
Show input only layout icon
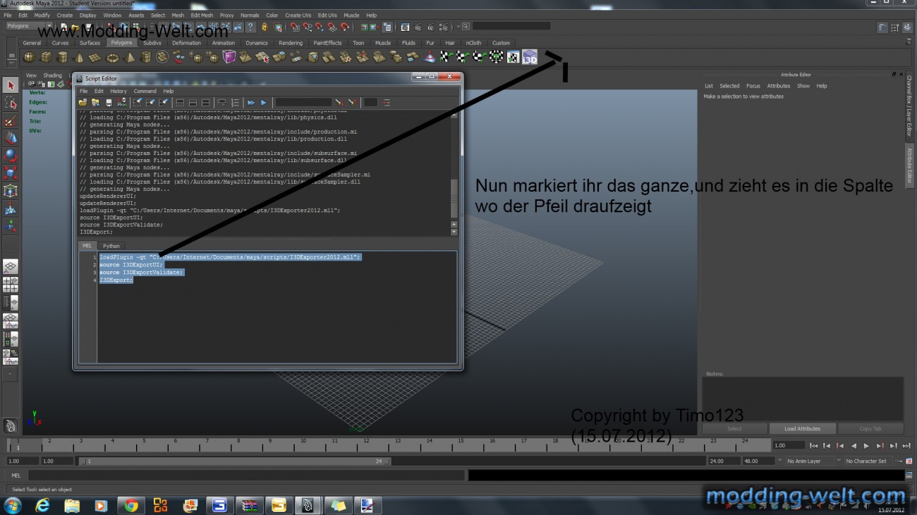pyautogui.click(x=193, y=103)
